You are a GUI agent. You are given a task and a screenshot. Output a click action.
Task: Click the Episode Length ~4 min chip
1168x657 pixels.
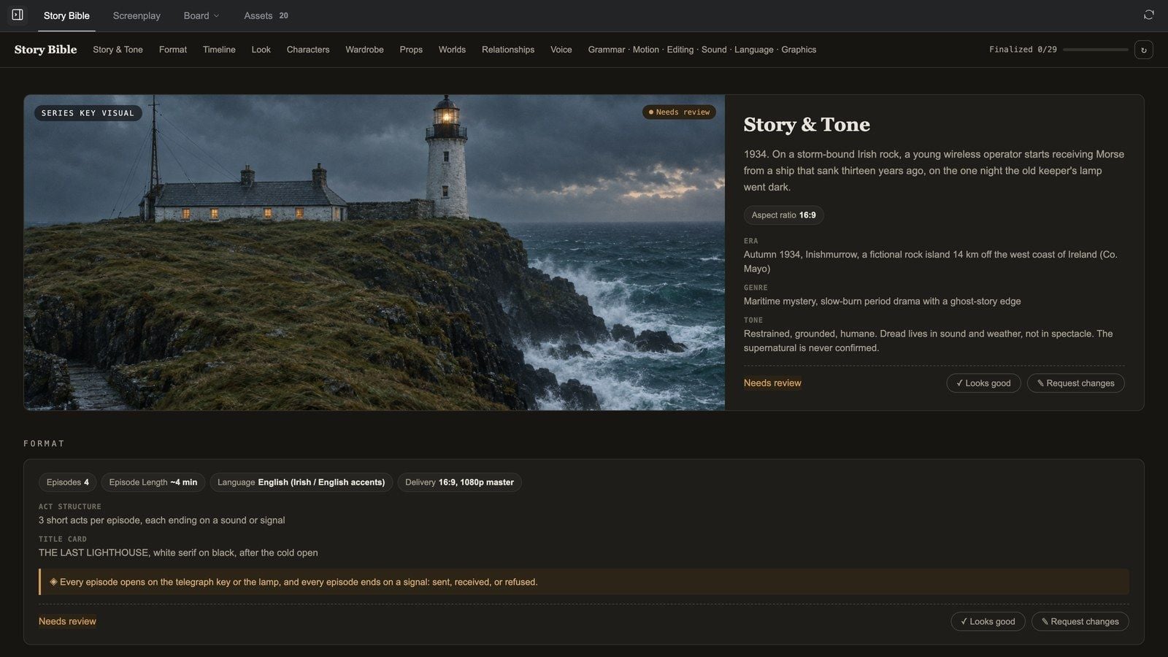pyautogui.click(x=153, y=483)
